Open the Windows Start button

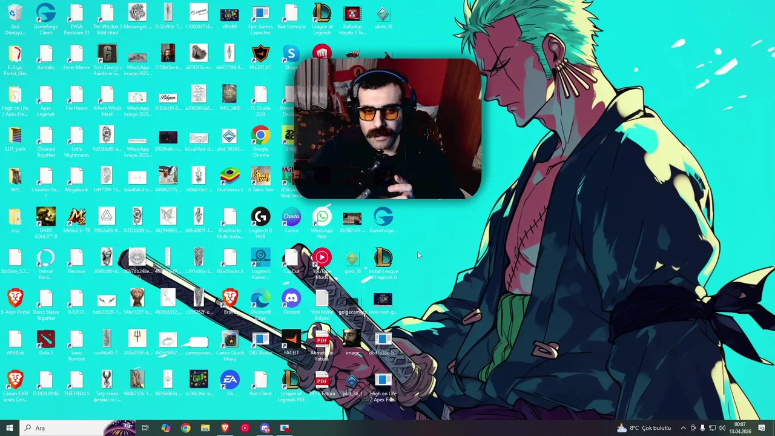pyautogui.click(x=9, y=428)
